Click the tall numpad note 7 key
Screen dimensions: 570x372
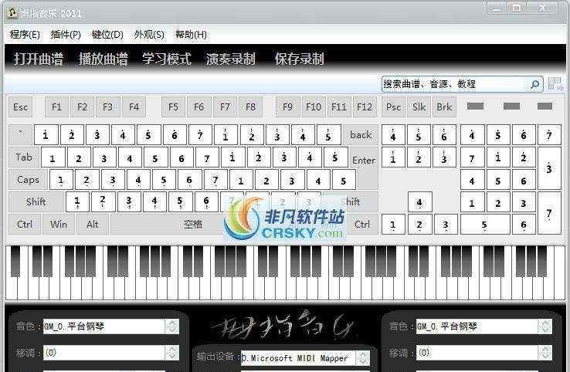coord(549,213)
